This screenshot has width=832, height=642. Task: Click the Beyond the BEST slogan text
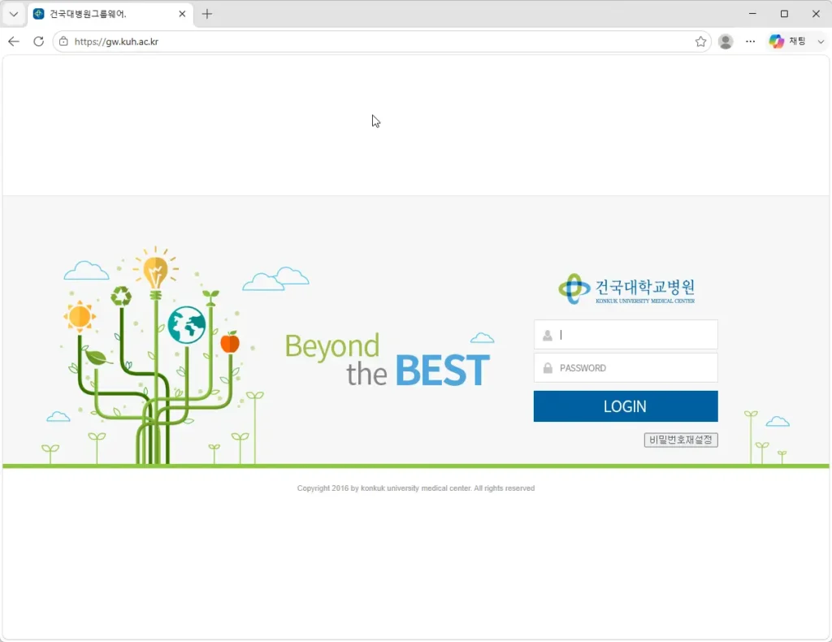coord(388,360)
